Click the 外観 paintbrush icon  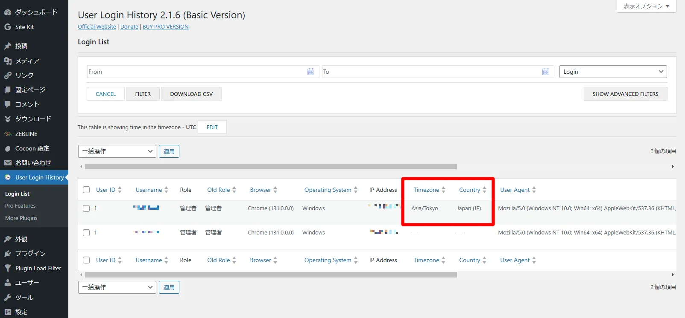point(8,239)
